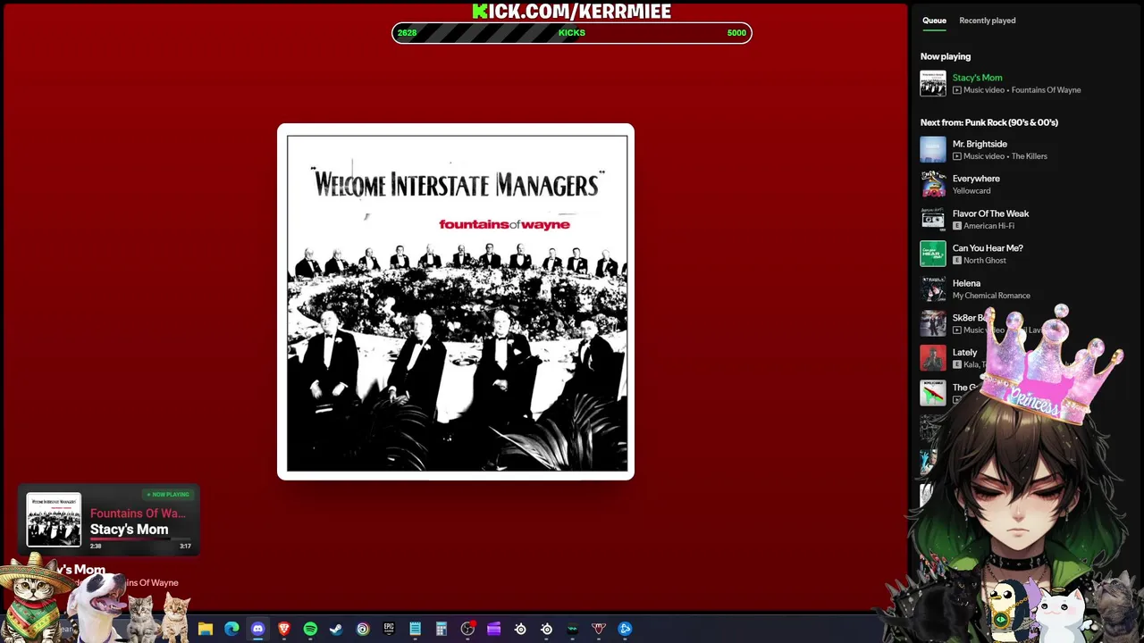Switch to the Recently played tab

(987, 21)
